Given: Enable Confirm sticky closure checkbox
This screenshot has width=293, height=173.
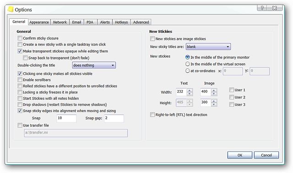Looking at the screenshot, I should 20,38.
